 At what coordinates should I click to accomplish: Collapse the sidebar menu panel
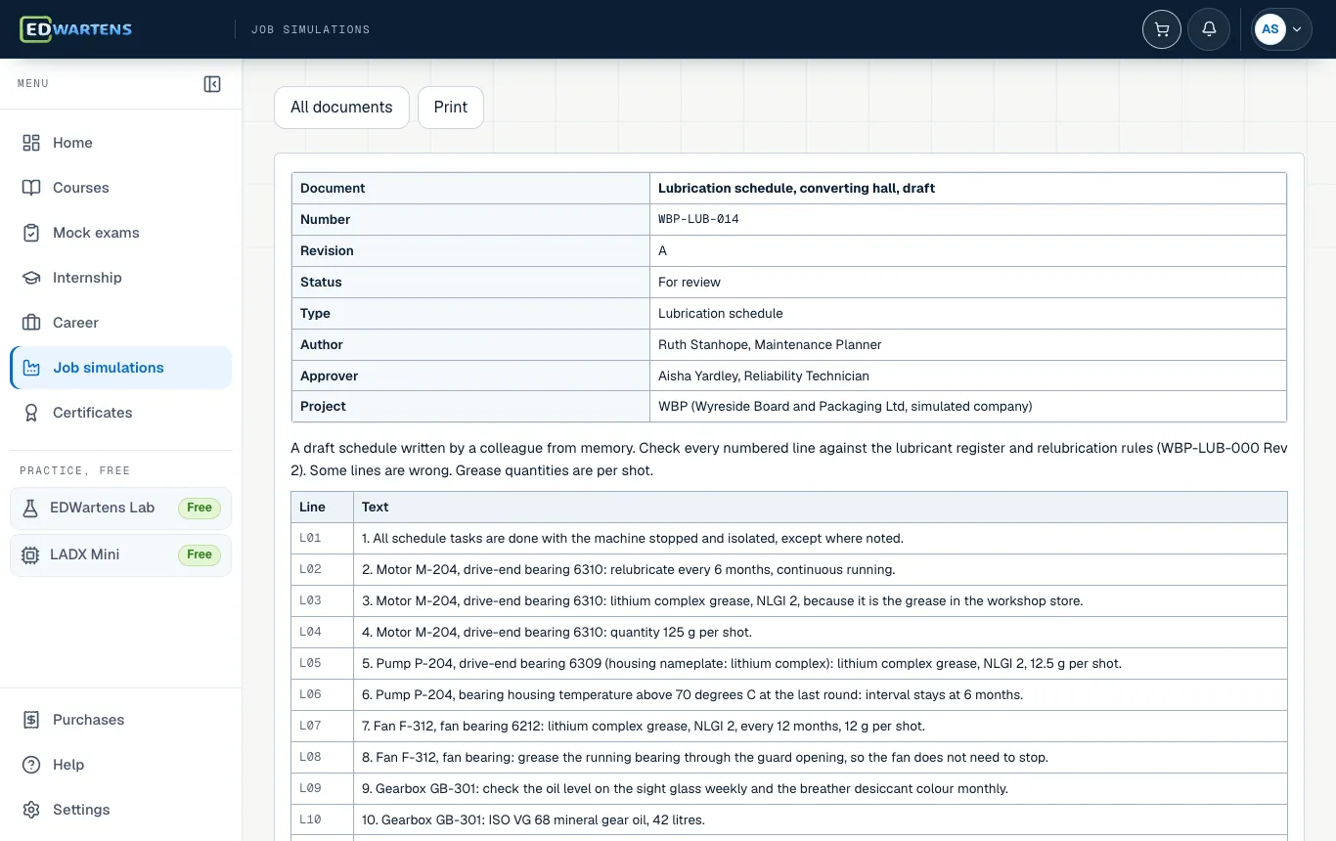pyautogui.click(x=212, y=84)
